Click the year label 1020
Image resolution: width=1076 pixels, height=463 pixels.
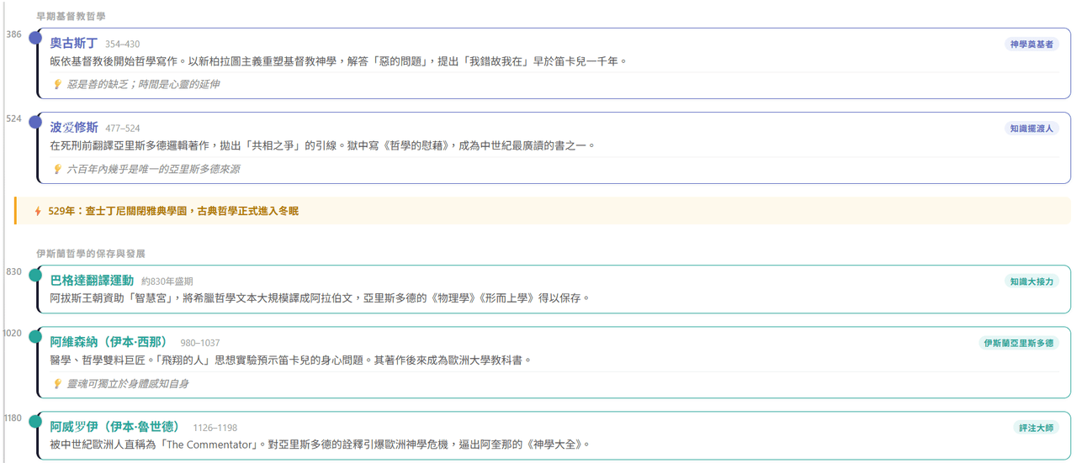[x=12, y=334]
